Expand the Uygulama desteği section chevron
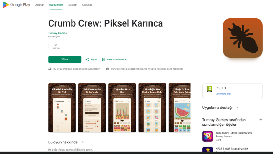The image size is (273, 154). (237, 107)
